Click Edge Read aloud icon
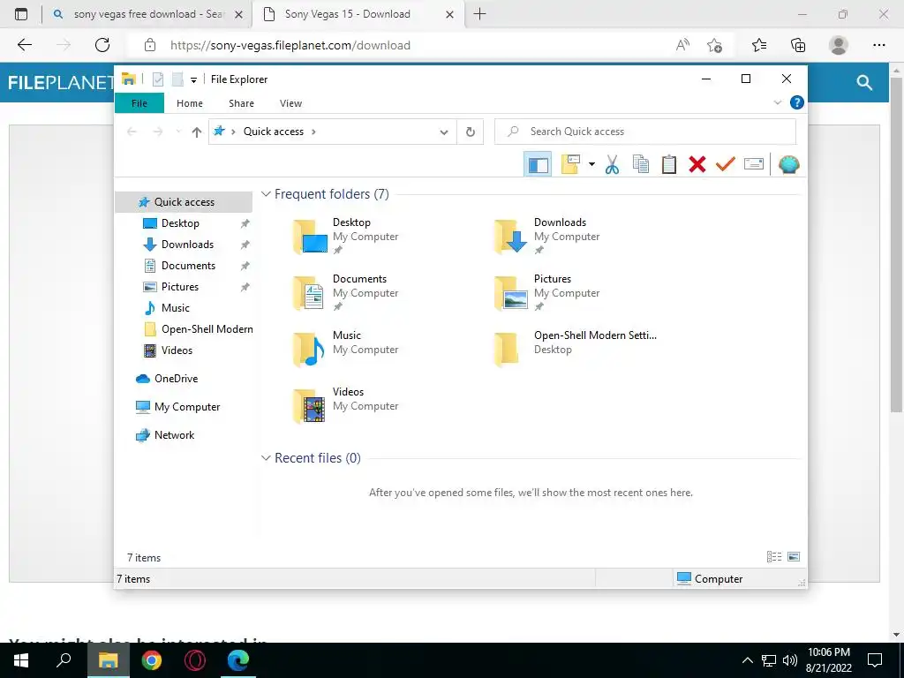 [x=682, y=45]
